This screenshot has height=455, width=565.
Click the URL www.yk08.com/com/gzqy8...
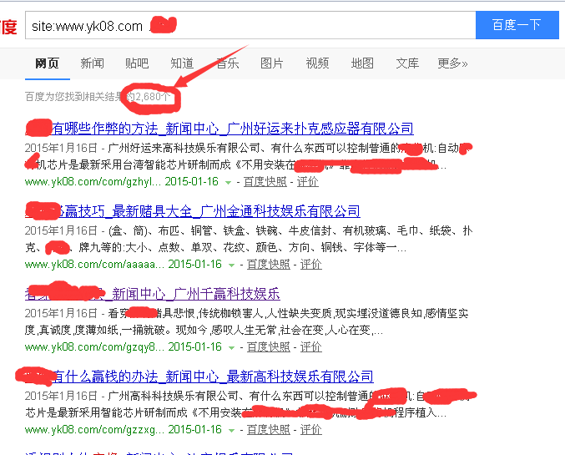tap(95, 346)
